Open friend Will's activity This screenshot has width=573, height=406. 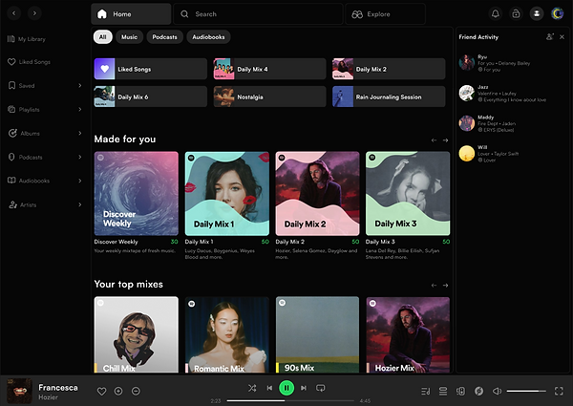[489, 154]
